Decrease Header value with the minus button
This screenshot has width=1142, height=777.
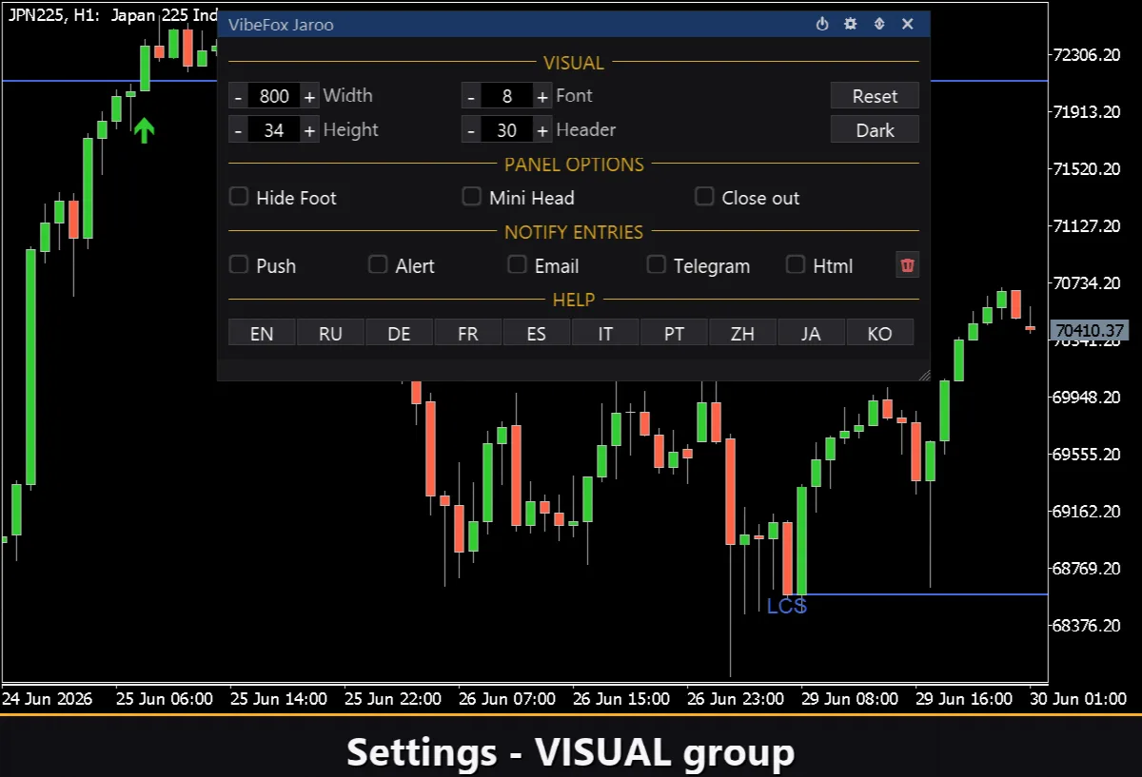(x=470, y=130)
